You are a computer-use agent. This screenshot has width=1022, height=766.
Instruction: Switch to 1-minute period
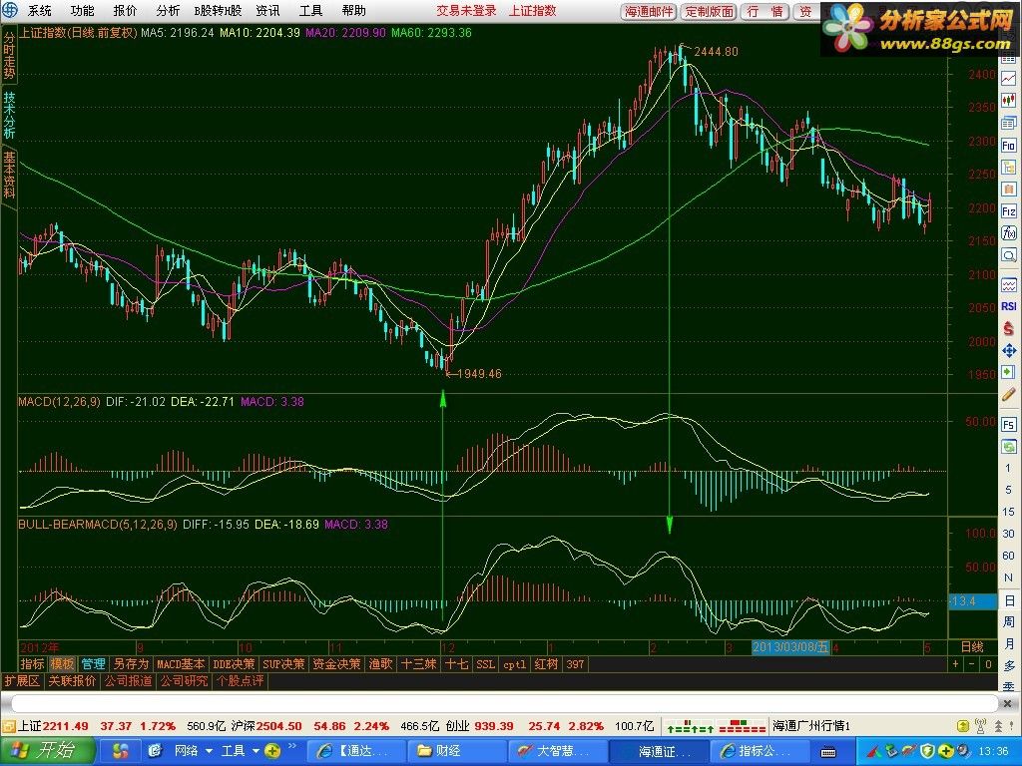click(x=1008, y=468)
